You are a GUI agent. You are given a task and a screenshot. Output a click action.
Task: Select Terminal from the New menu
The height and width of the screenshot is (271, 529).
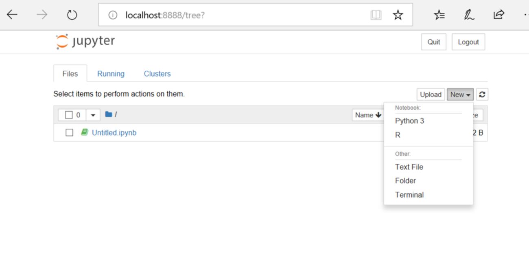(x=409, y=195)
